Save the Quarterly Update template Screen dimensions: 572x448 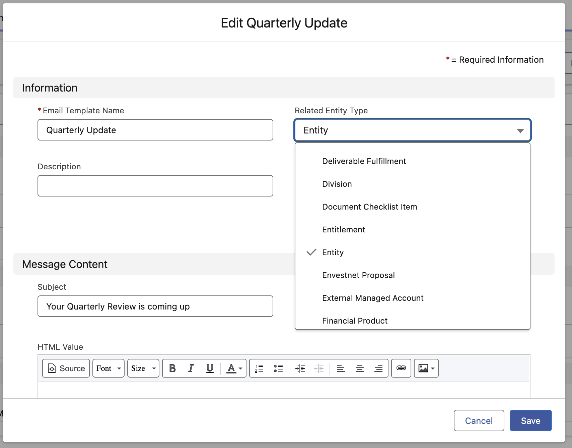[531, 421]
